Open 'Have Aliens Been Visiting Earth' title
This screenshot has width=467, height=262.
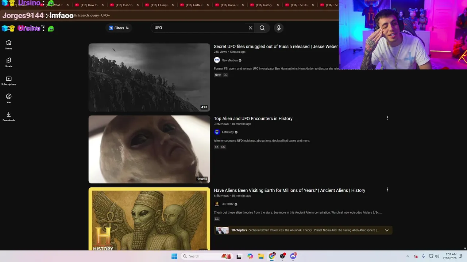click(x=289, y=190)
